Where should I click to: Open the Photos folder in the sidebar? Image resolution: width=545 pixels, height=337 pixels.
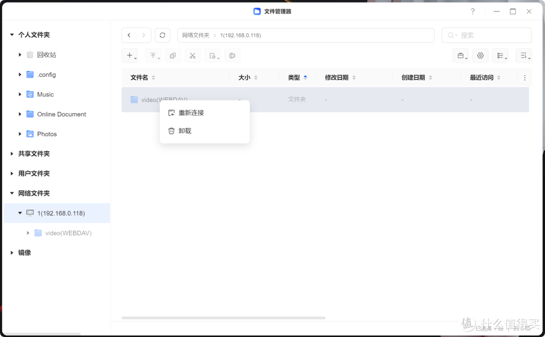48,134
